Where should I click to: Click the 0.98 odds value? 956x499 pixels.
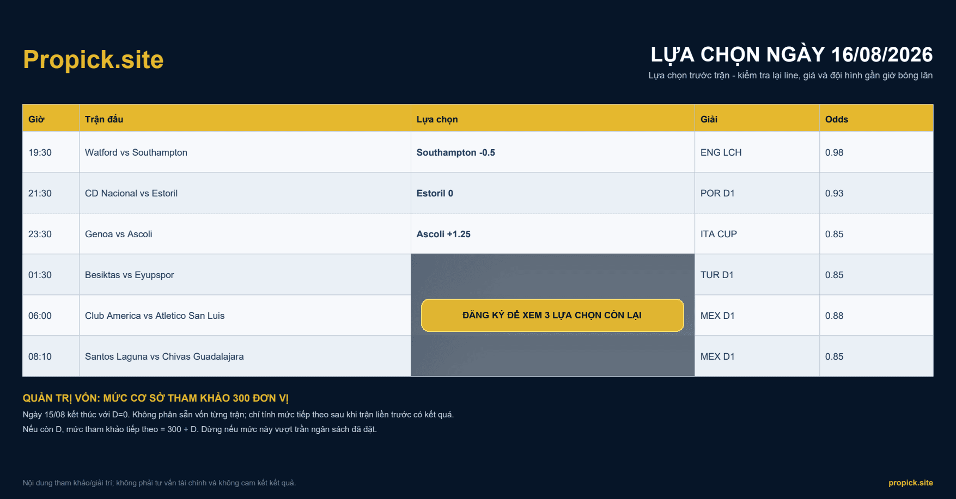click(834, 152)
